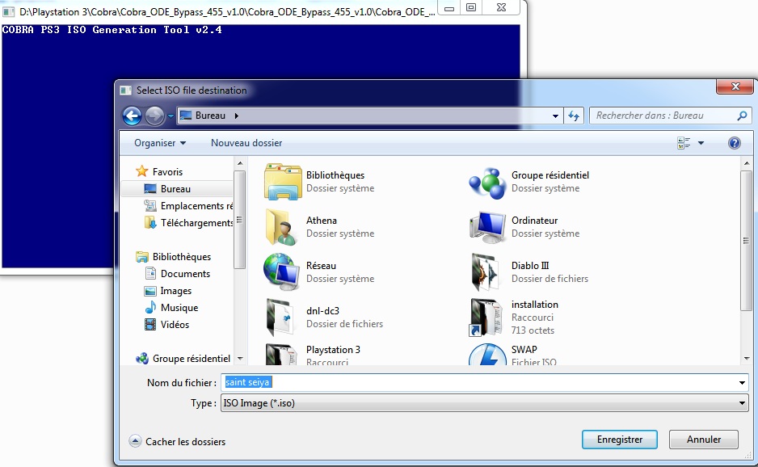Image resolution: width=758 pixels, height=467 pixels.
Task: Open the Réseau network icon
Action: (283, 272)
